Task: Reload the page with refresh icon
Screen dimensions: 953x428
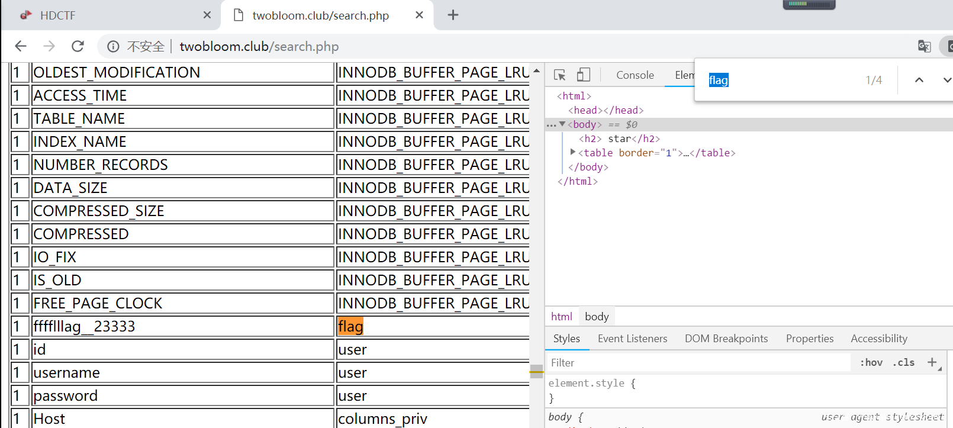Action: click(x=78, y=46)
